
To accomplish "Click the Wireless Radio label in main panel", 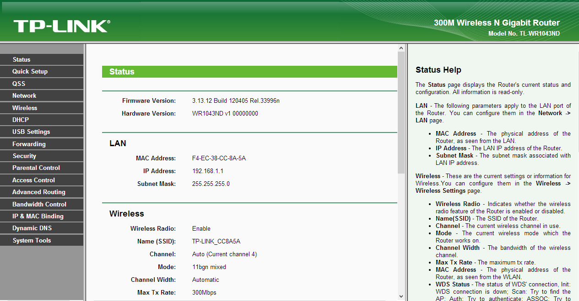I will (153, 228).
